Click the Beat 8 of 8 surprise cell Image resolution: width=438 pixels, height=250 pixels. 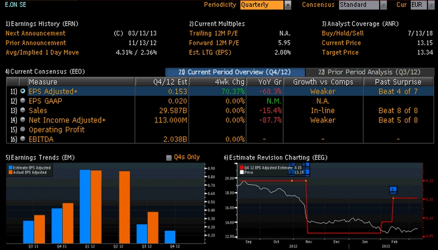(398, 110)
